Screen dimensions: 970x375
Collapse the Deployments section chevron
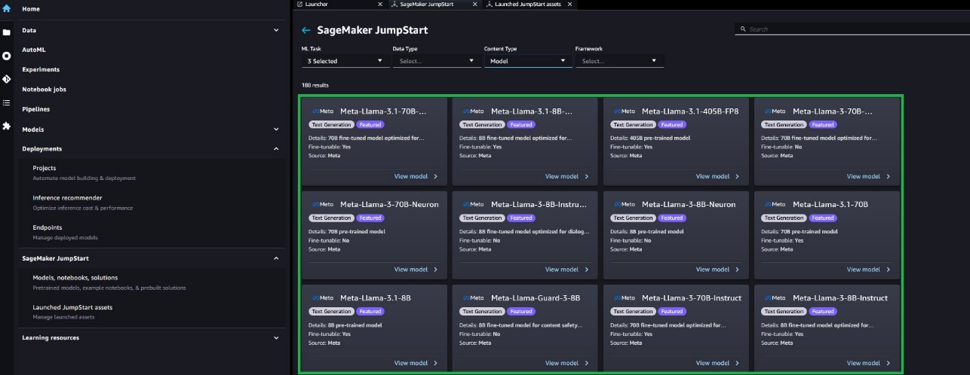(276, 149)
